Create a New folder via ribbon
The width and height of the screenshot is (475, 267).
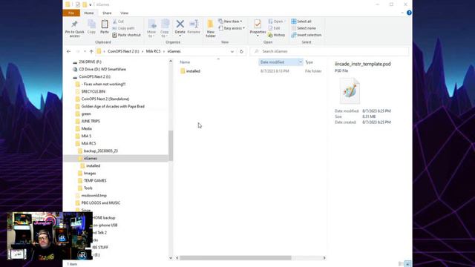[x=211, y=28]
